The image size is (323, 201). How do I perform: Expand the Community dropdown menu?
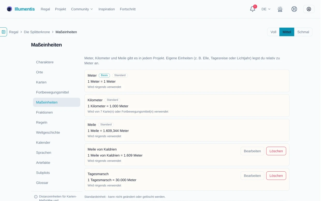tap(82, 9)
